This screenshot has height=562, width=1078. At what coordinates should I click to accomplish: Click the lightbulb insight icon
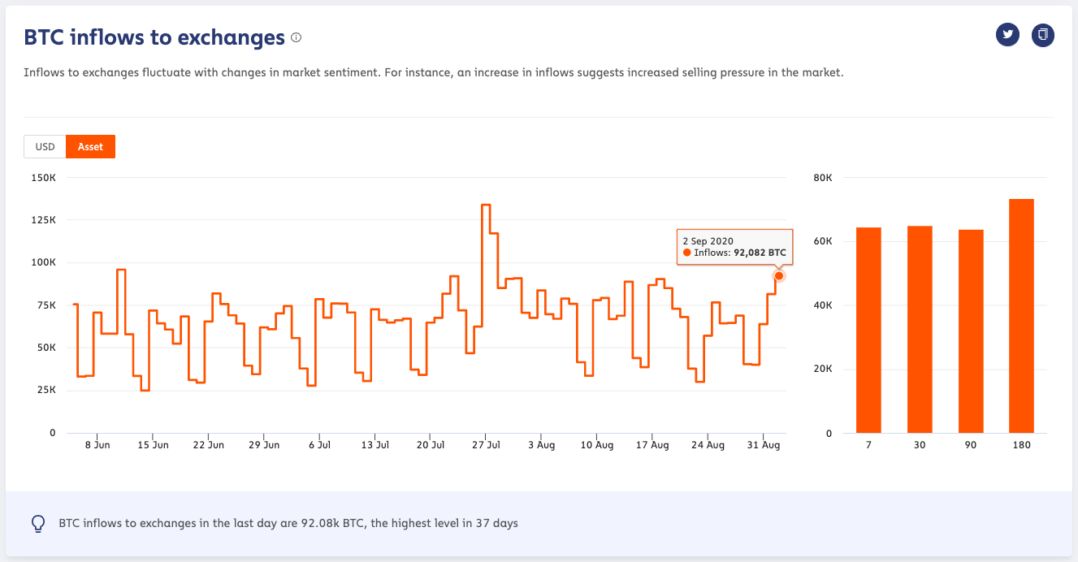pos(38,524)
